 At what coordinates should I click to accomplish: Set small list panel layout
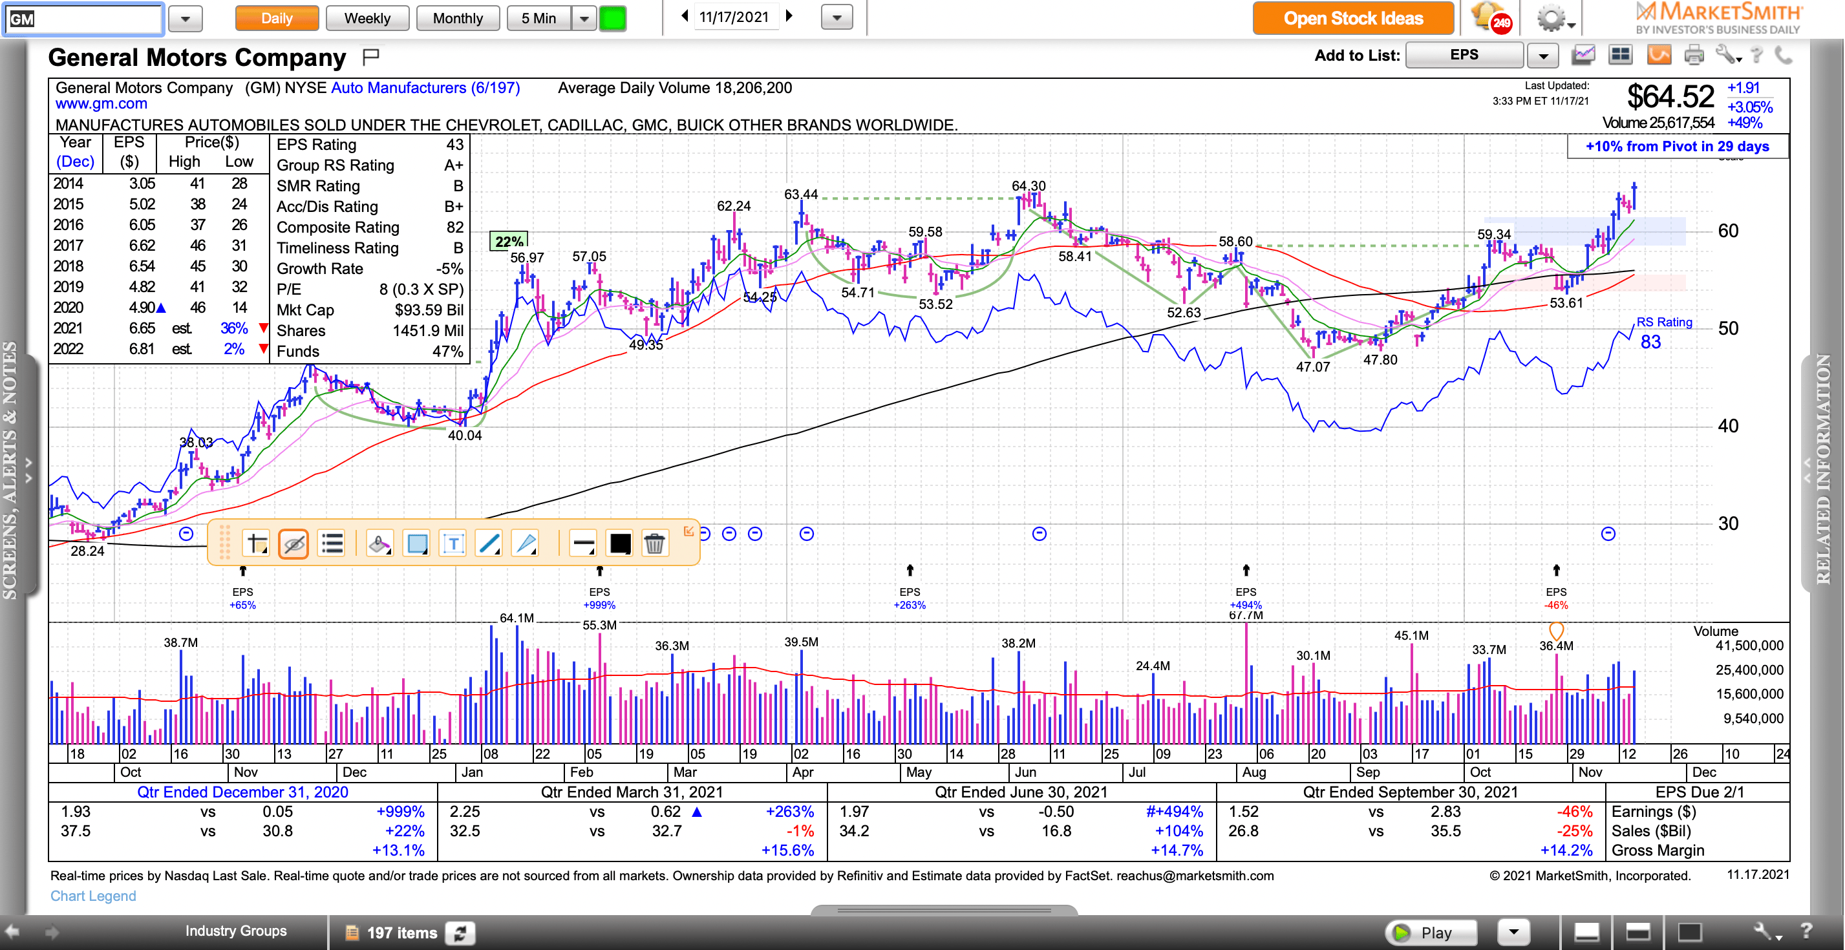[x=1586, y=931]
